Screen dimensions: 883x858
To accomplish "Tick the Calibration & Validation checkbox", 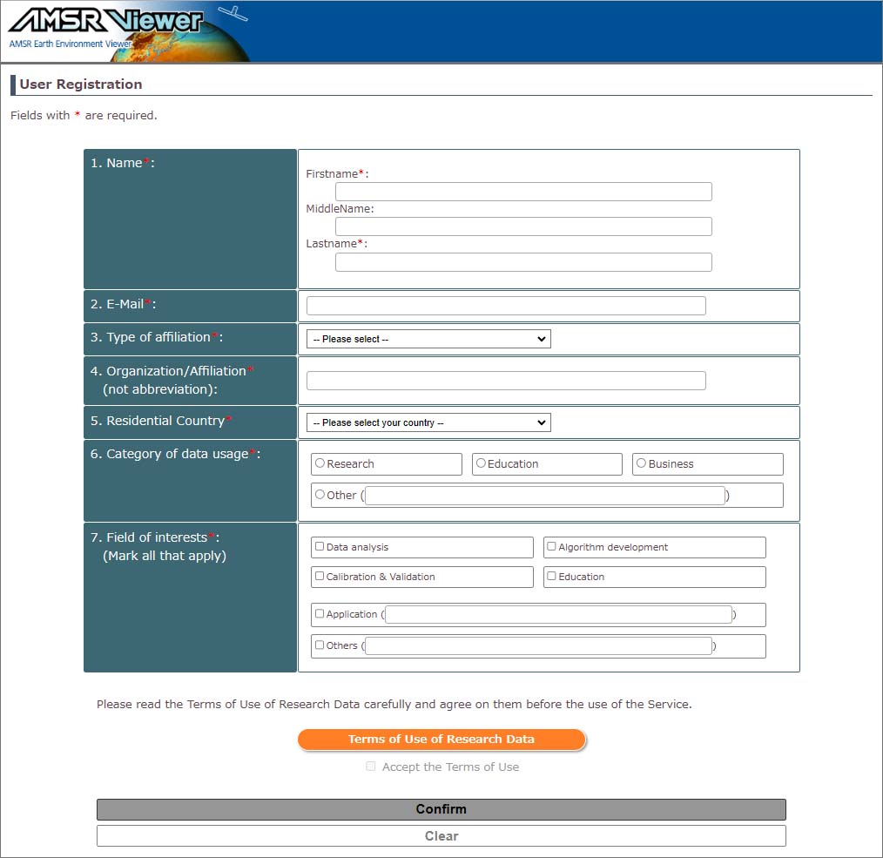I will [x=320, y=577].
